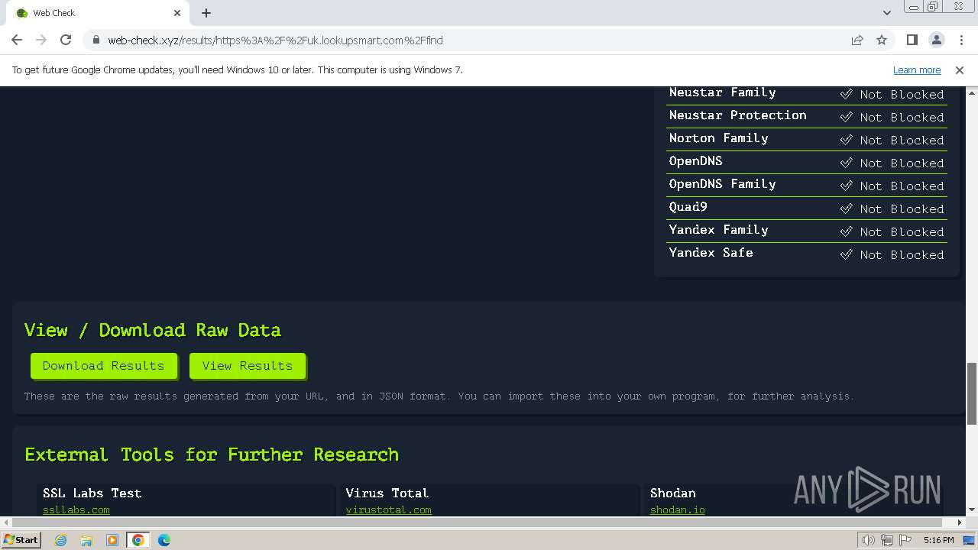View site security lock info
Screen dimensions: 978x550
[x=96, y=40]
